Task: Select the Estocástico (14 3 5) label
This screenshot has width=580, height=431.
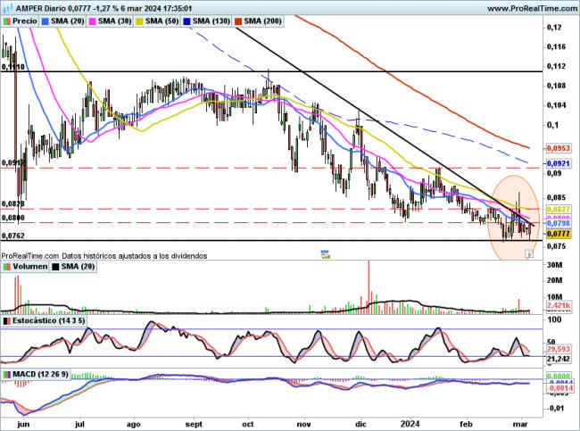Action: (x=48, y=320)
